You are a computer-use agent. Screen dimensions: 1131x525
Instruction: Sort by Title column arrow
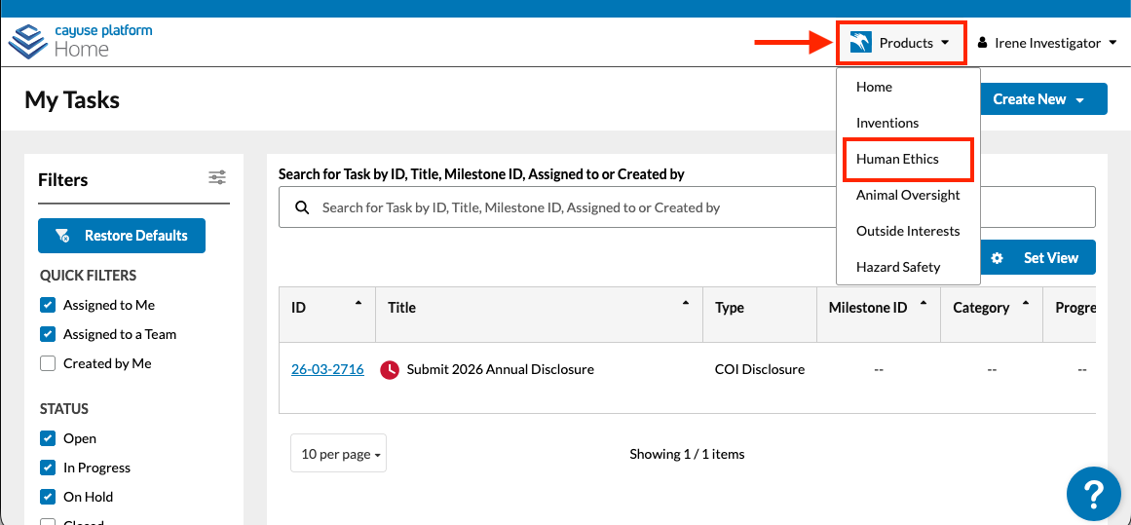(686, 304)
